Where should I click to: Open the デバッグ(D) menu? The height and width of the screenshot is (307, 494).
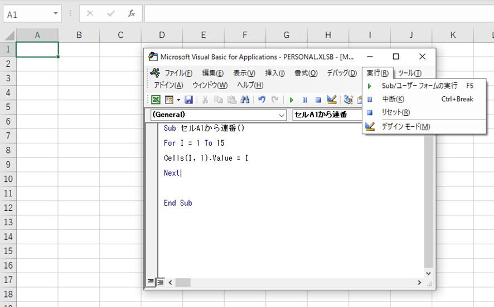tap(342, 73)
